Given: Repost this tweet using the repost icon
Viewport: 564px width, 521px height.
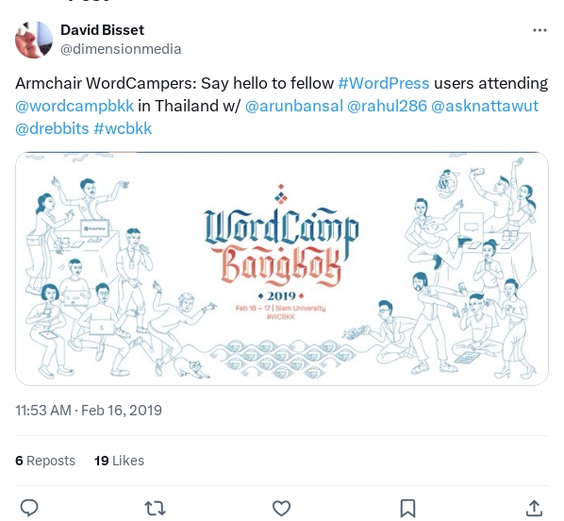Looking at the screenshot, I should point(155,508).
